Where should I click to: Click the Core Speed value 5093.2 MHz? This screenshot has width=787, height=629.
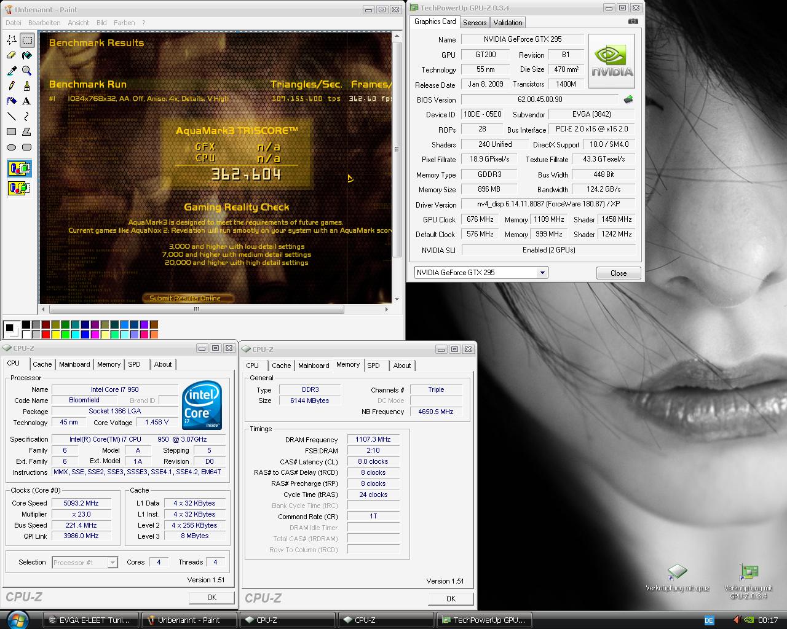81,503
